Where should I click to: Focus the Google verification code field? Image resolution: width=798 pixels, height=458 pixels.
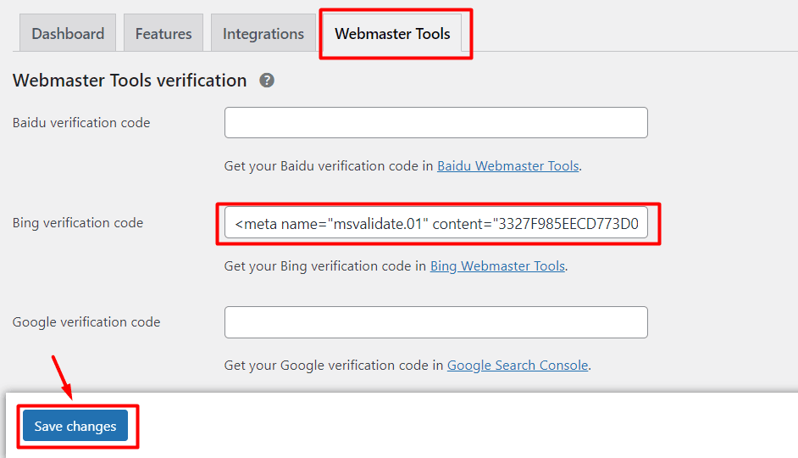tap(435, 322)
